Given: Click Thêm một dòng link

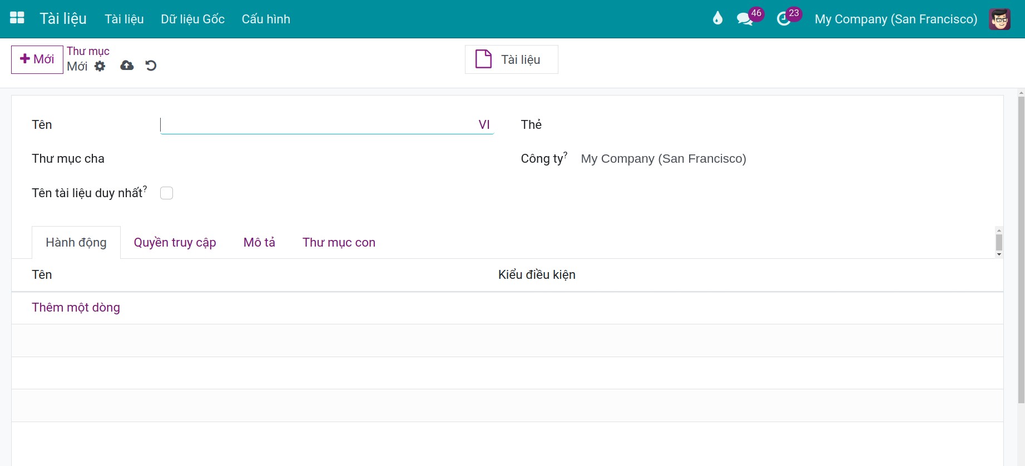Looking at the screenshot, I should (x=76, y=307).
